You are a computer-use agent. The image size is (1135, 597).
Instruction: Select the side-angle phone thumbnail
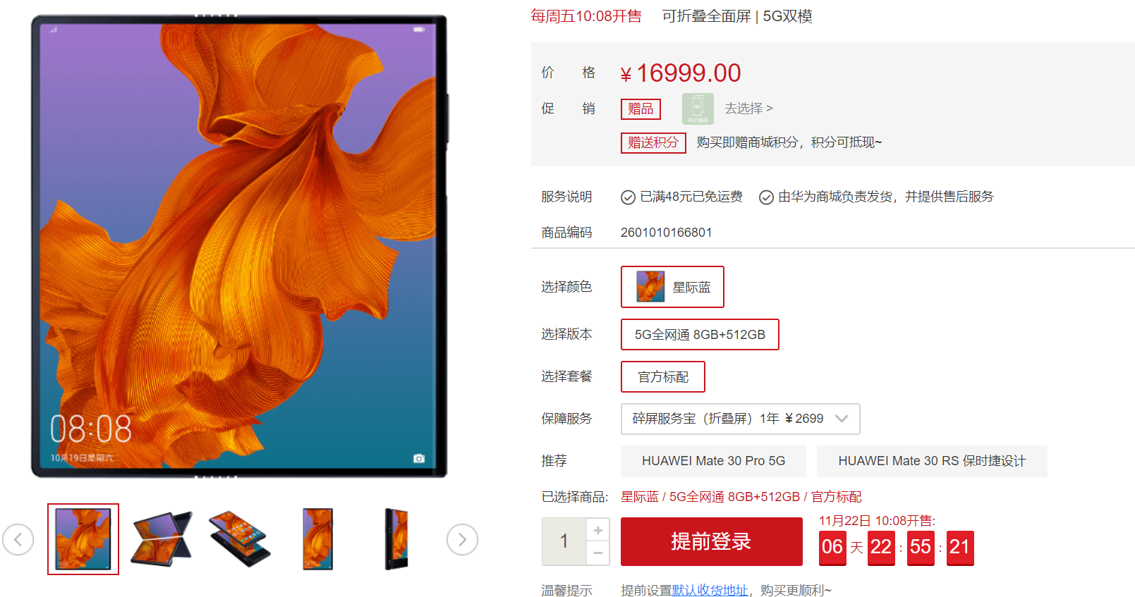point(396,539)
